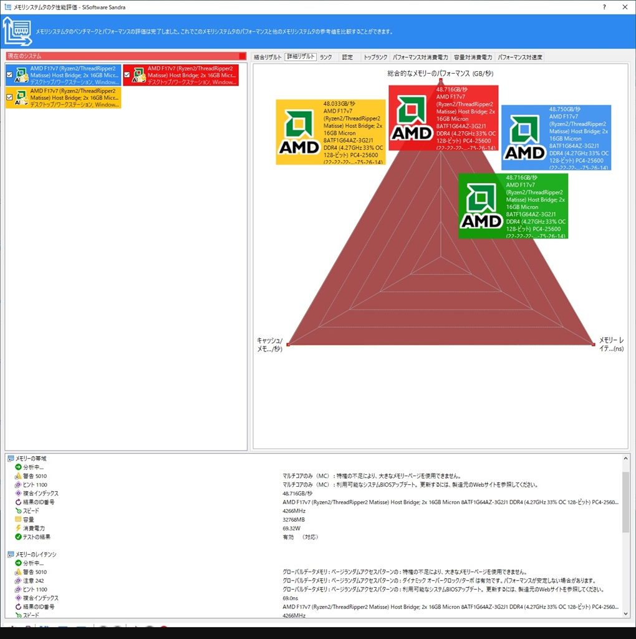The image size is (636, 639).
Task: Click the AMD logo in the green chart card
Action: point(481,206)
